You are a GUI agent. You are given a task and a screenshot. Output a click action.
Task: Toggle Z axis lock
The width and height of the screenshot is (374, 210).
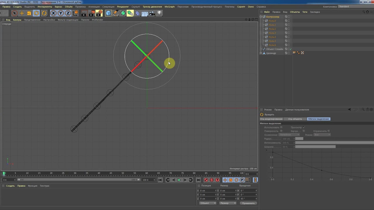point(68,13)
